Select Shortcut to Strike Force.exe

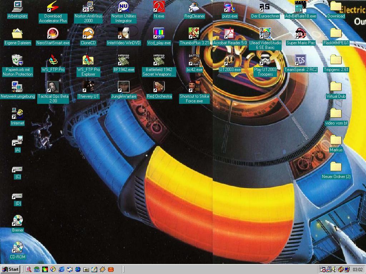[194, 92]
